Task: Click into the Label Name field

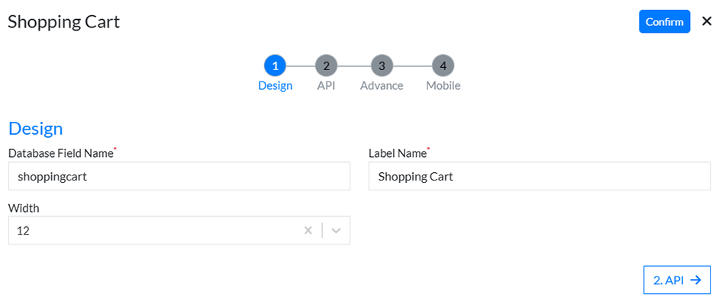Action: pos(539,177)
